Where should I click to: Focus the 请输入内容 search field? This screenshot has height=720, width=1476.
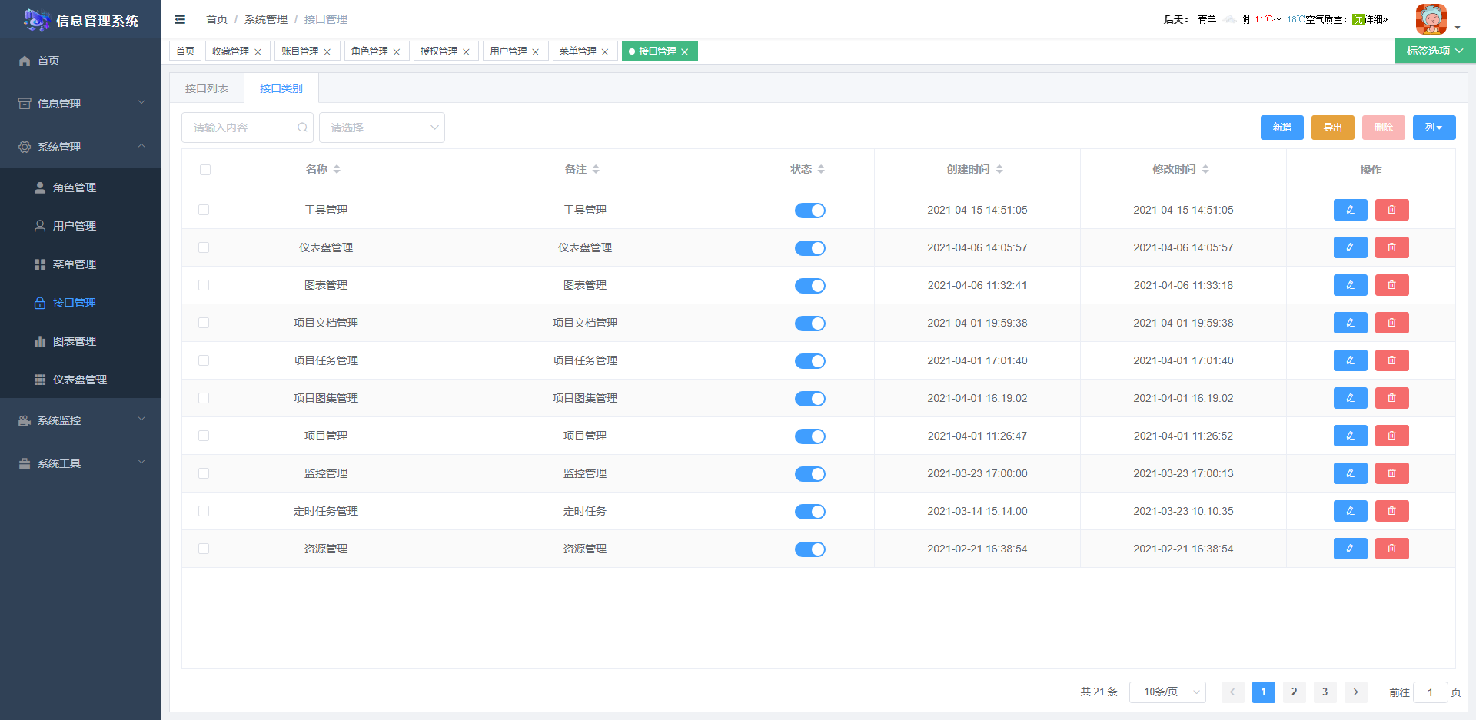pos(248,128)
